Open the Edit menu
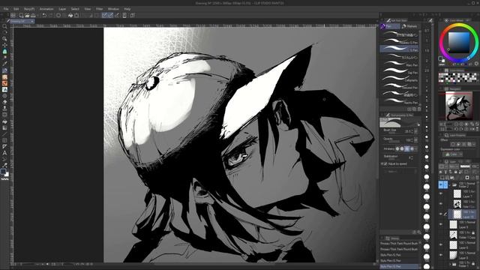 (x=16, y=9)
